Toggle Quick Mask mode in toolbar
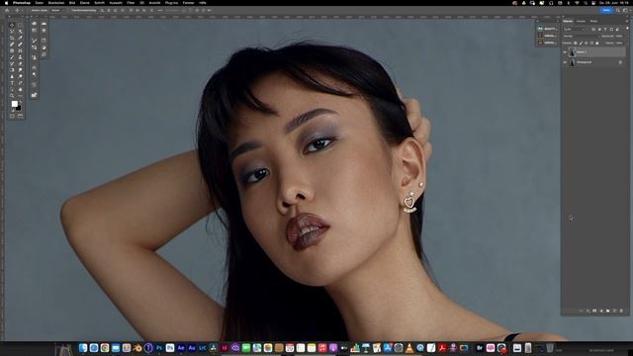633x356 pixels. pyautogui.click(x=12, y=116)
